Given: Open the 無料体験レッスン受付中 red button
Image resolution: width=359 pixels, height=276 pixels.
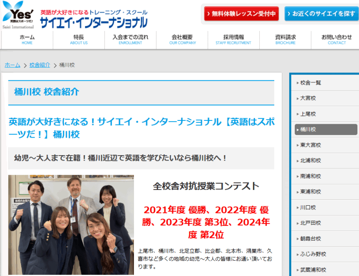Looking at the screenshot, I should coord(241,14).
